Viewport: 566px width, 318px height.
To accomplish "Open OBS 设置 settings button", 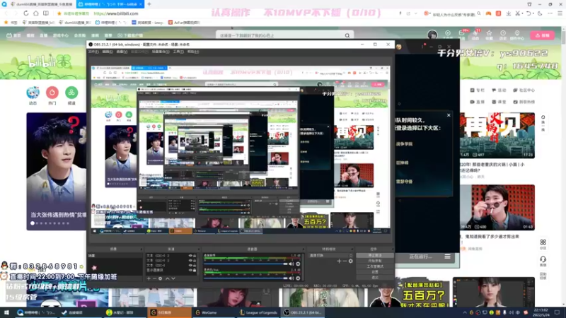I will click(x=375, y=272).
